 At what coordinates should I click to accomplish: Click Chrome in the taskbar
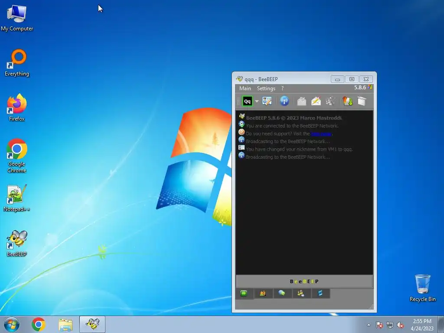[x=39, y=324]
